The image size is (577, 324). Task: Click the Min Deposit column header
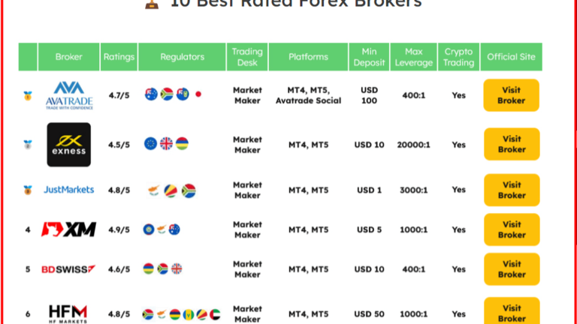click(x=369, y=57)
